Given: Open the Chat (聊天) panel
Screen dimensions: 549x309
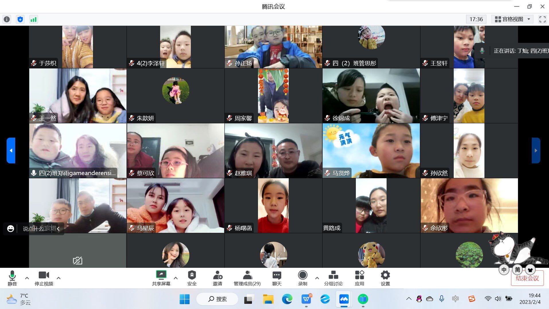Looking at the screenshot, I should (x=277, y=278).
